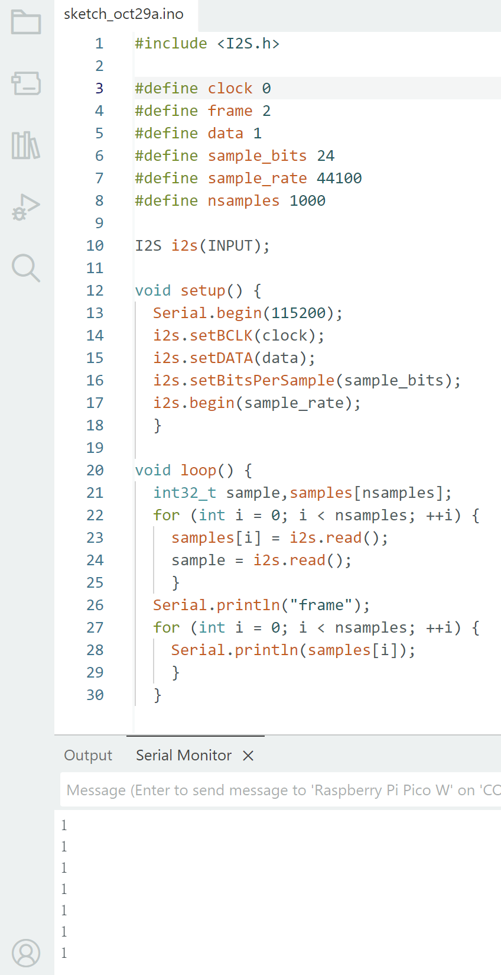Click the Serial.println("frame") statement
This screenshot has width=501, height=975.
pos(261,605)
